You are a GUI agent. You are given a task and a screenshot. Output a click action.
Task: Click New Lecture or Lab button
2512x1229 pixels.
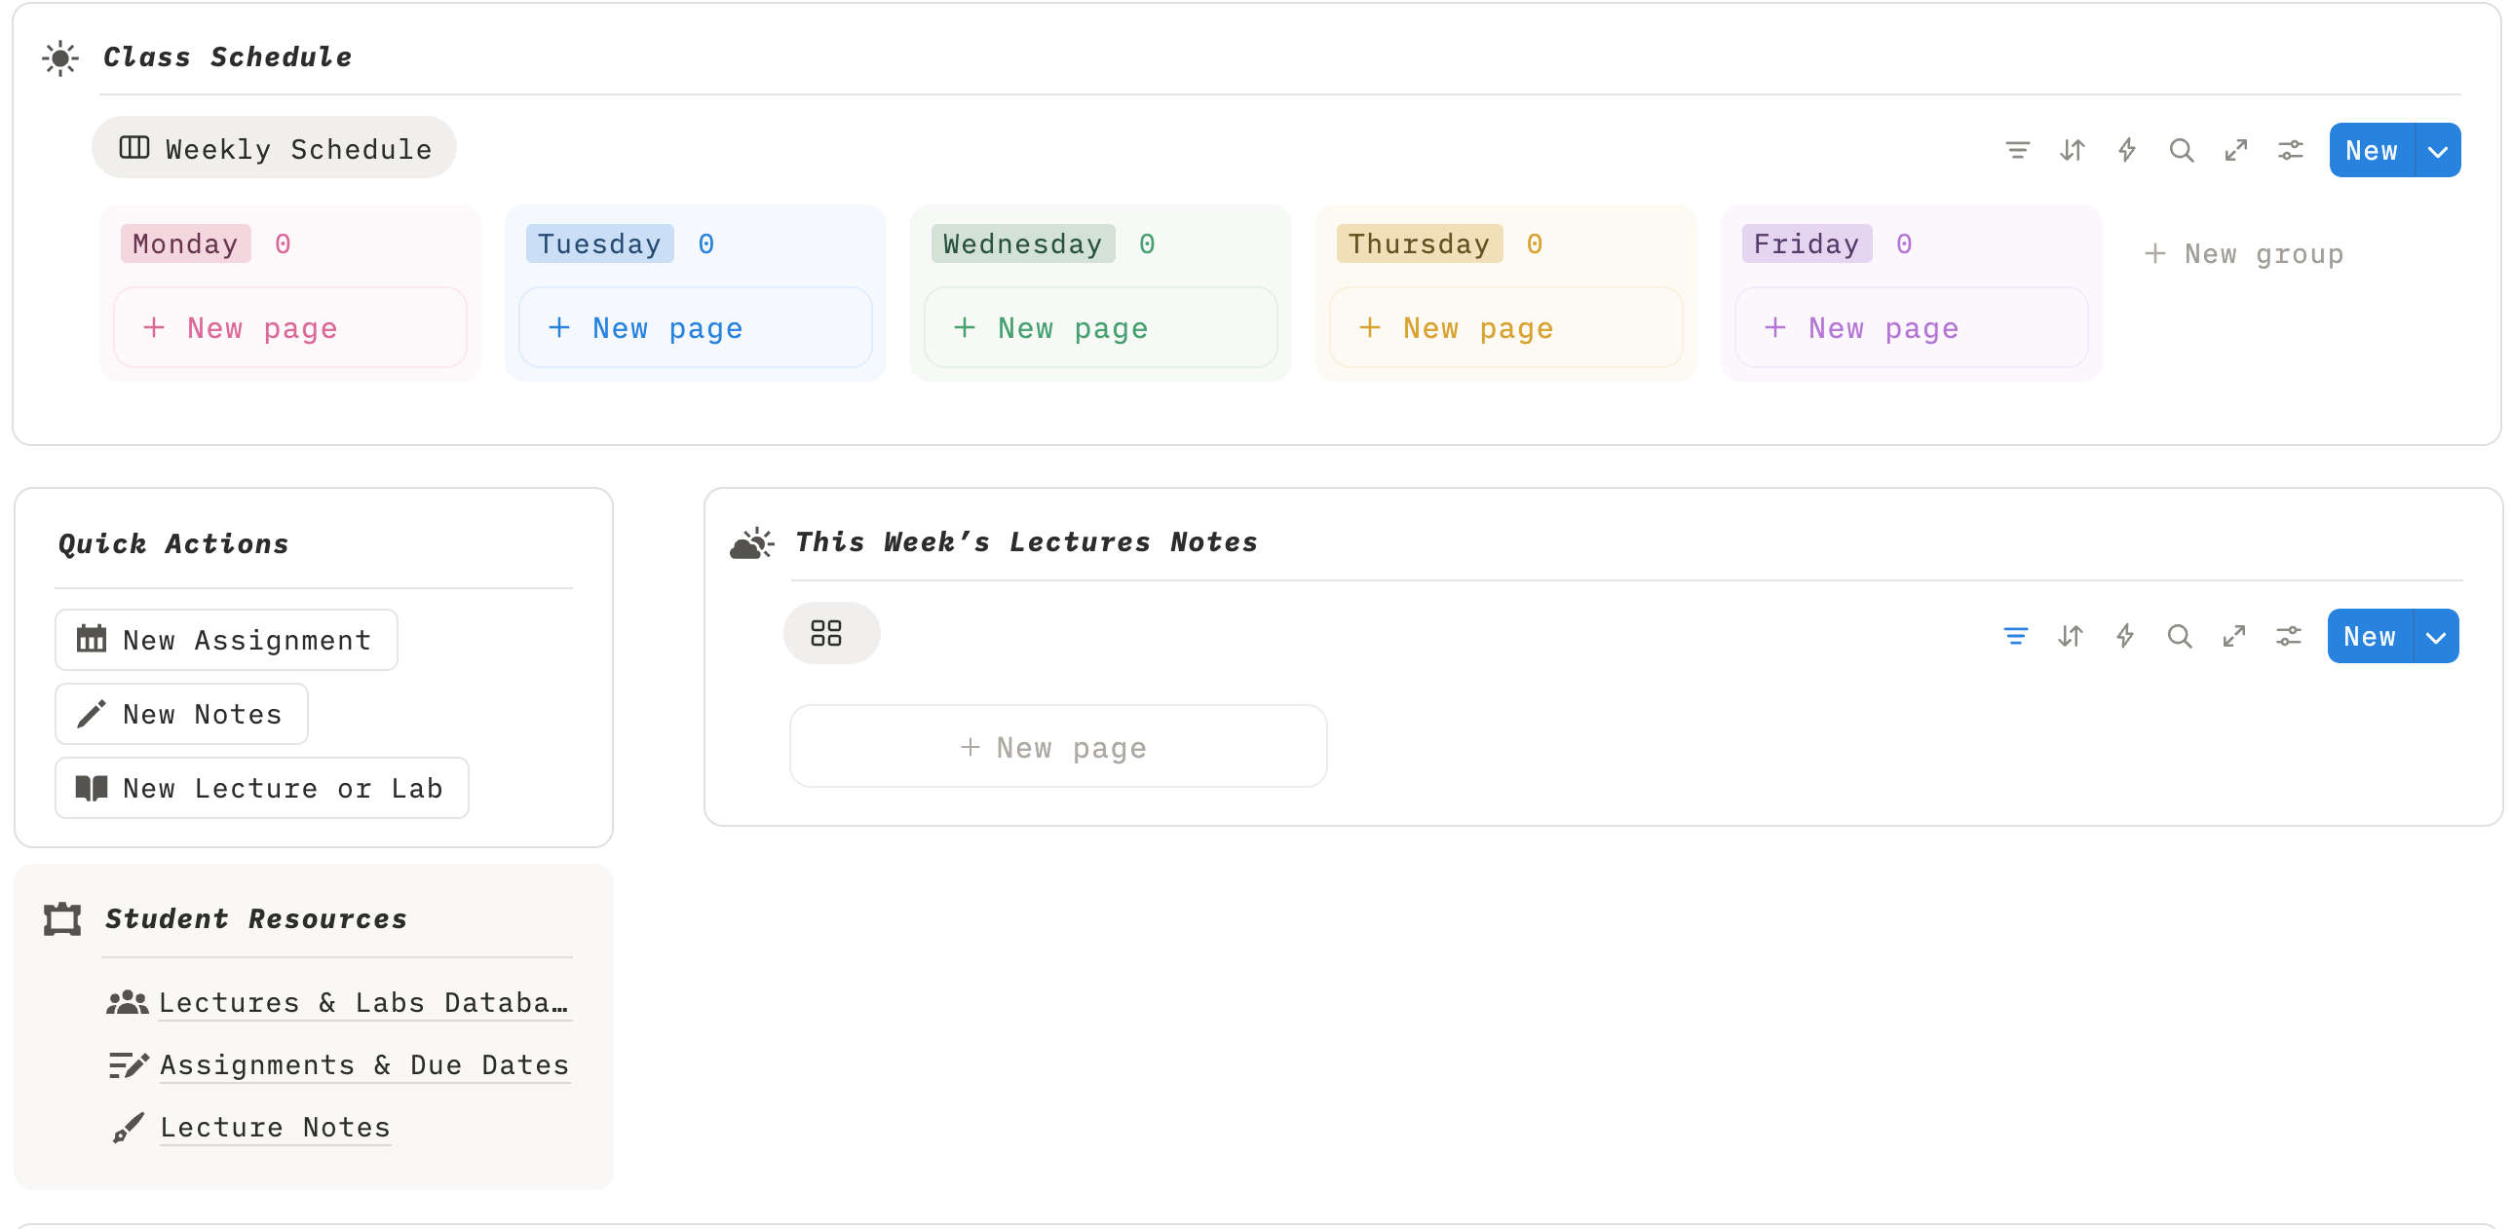click(x=260, y=788)
